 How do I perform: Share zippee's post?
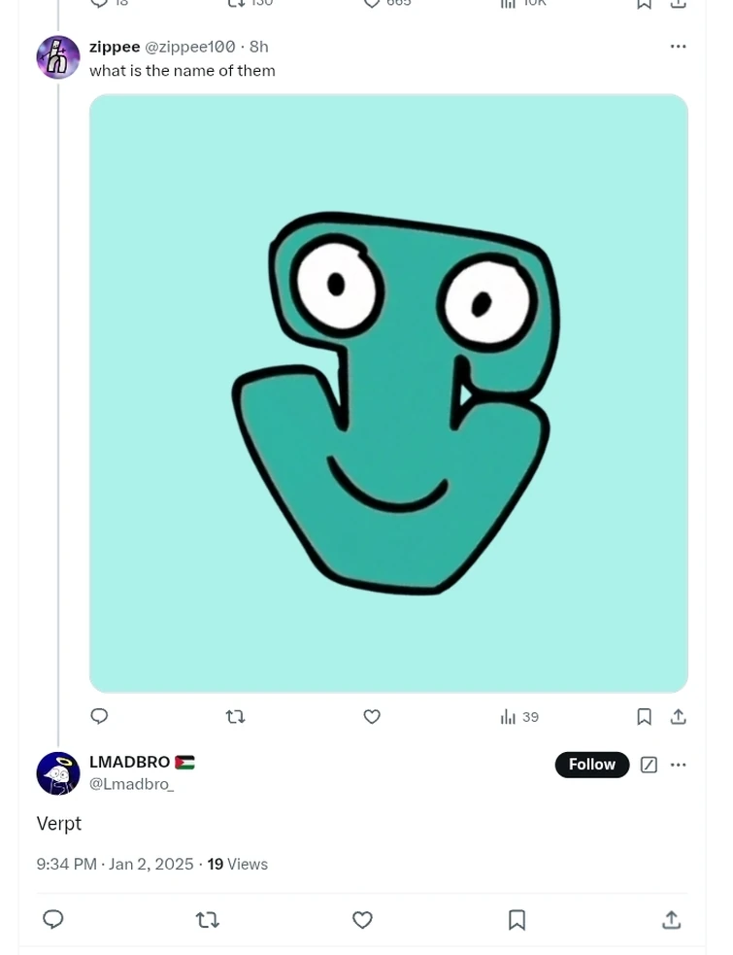click(x=679, y=717)
